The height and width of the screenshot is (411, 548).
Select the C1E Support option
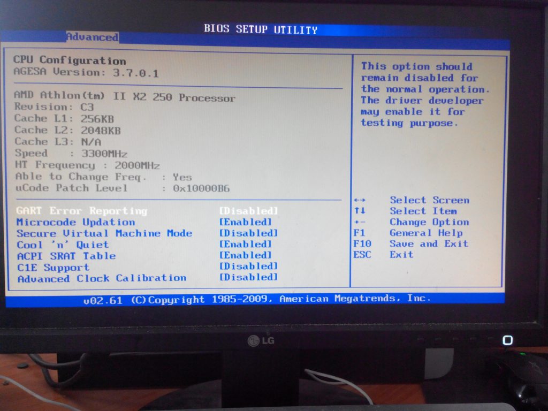pyautogui.click(x=53, y=268)
